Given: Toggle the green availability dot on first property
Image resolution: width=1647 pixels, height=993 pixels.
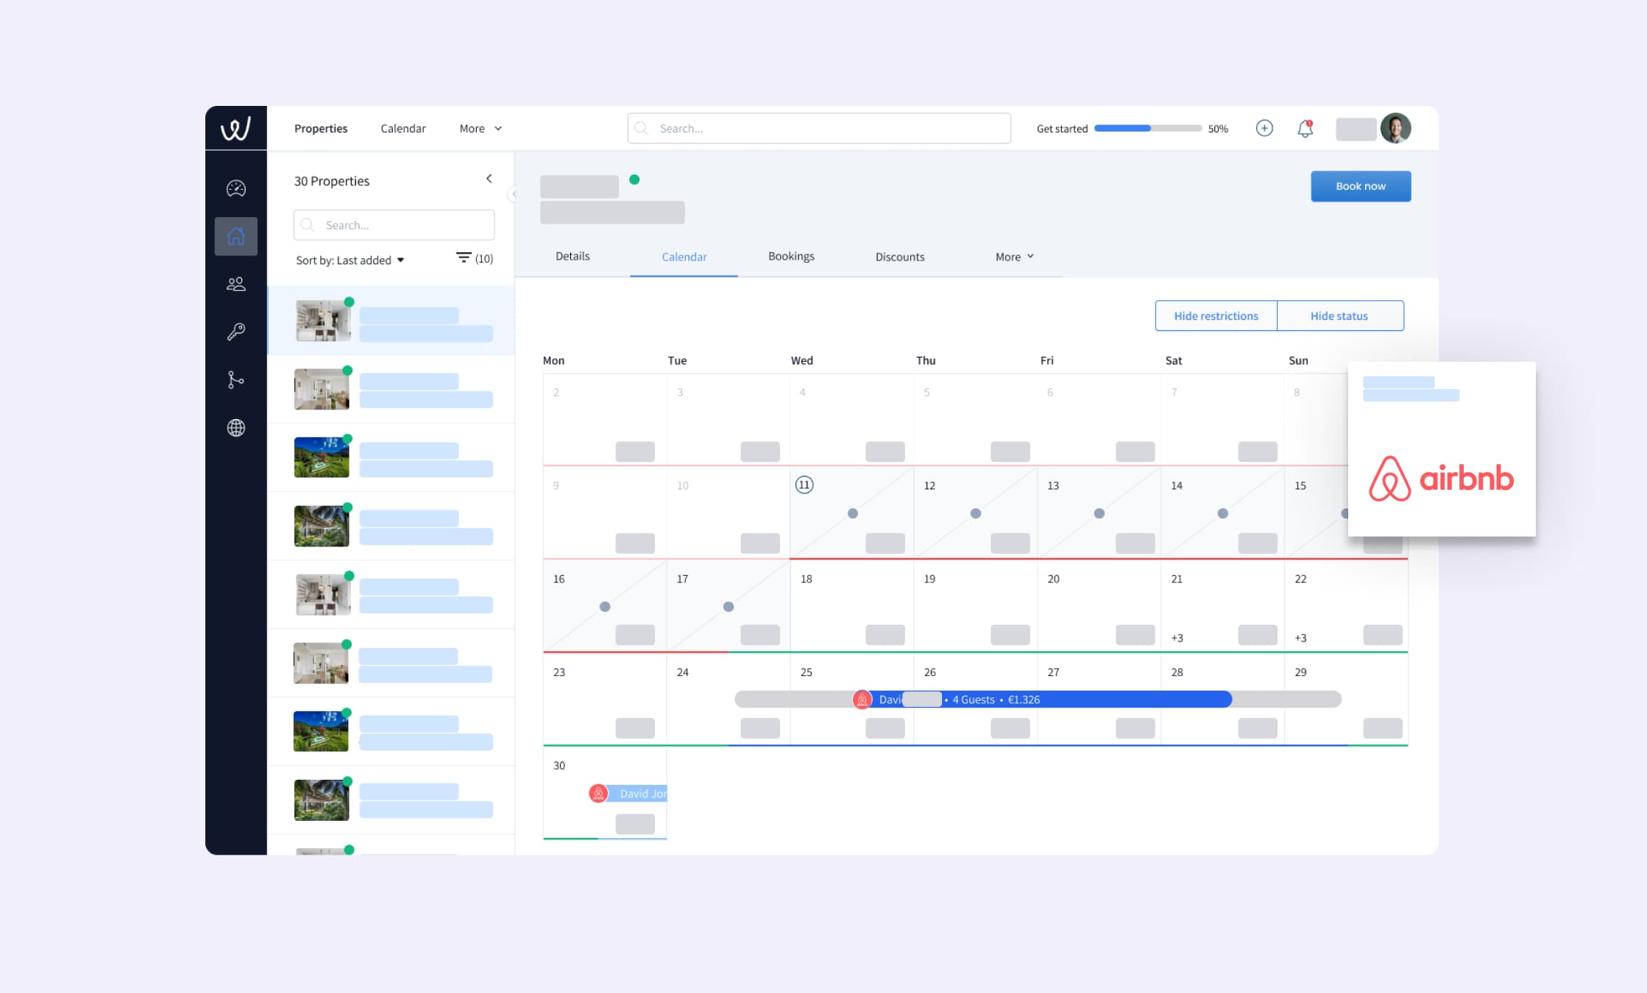Looking at the screenshot, I should point(348,302).
